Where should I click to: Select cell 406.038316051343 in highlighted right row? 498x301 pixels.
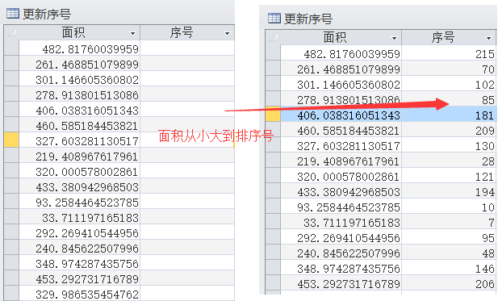(x=341, y=115)
